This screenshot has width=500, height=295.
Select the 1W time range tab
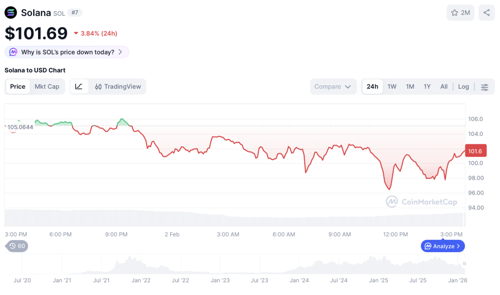click(x=392, y=87)
